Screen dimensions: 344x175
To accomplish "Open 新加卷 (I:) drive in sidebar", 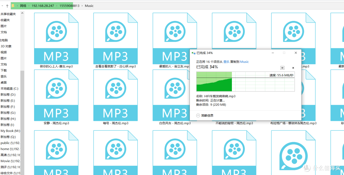I will point(8,125).
